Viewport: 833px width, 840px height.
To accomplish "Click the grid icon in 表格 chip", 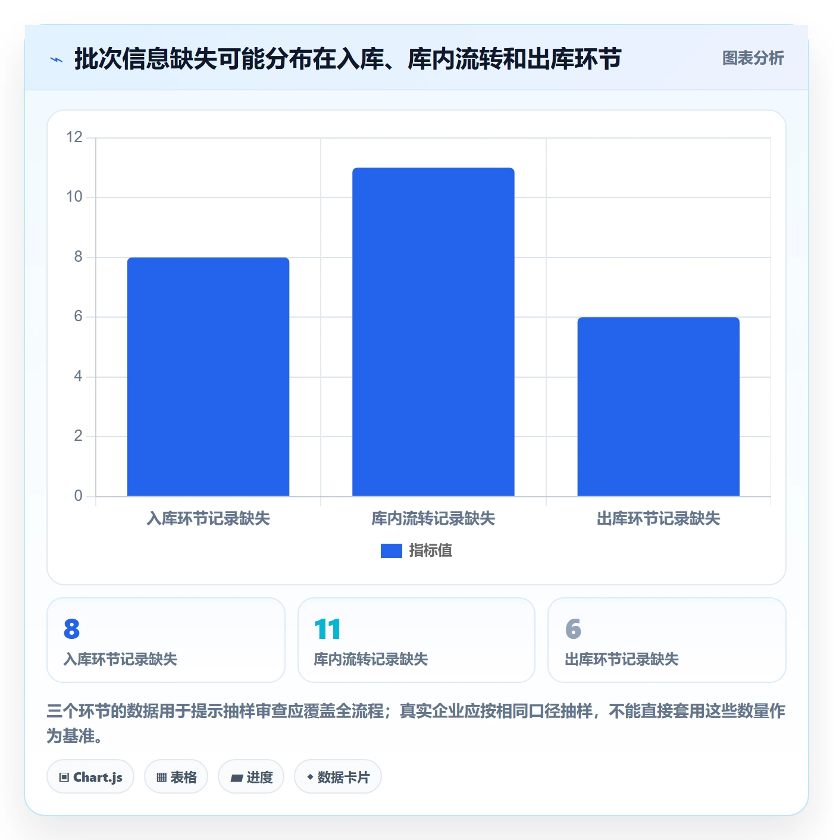I will click(x=161, y=777).
